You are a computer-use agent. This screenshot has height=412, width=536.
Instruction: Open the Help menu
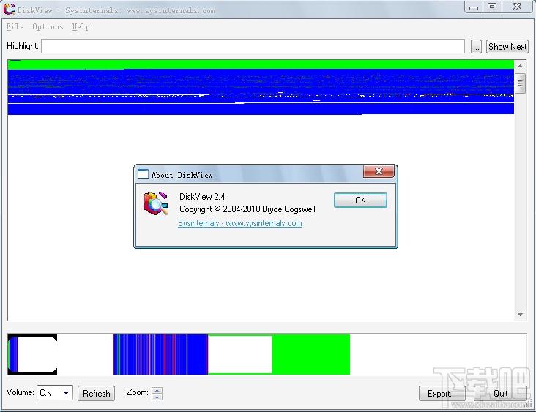point(81,26)
